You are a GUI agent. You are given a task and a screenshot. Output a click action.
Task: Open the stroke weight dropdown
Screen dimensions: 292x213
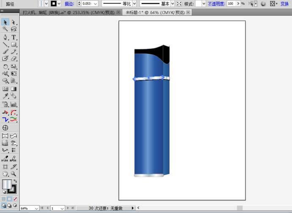96,3
